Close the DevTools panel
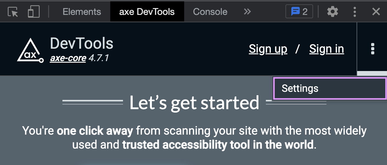Screen dimensions: 387x165 376,12
